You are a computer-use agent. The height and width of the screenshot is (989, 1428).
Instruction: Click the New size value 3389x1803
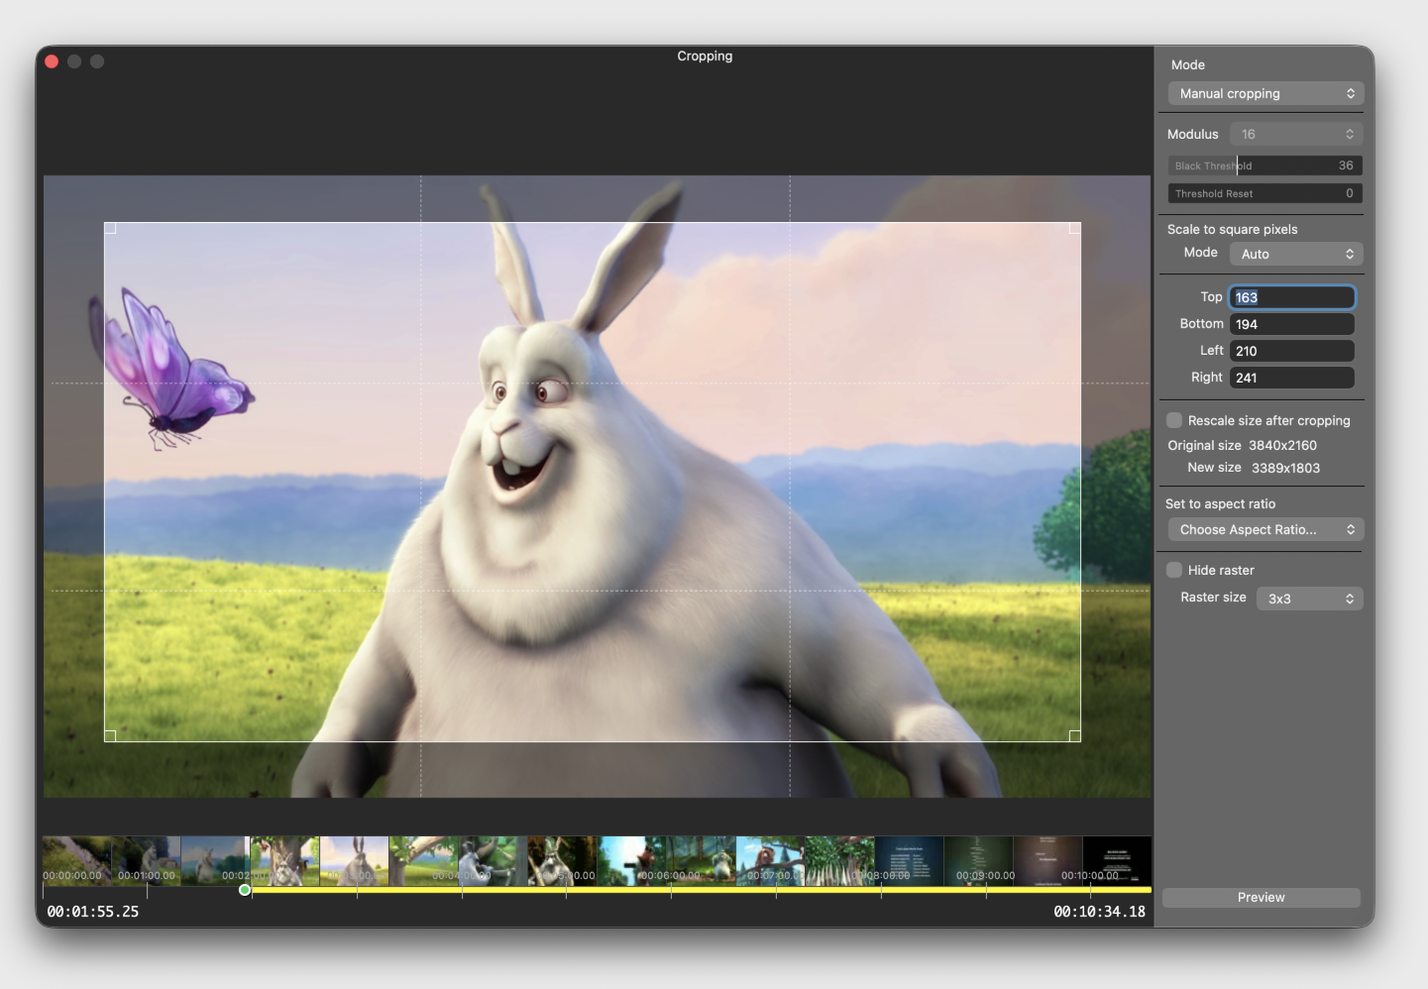1285,468
